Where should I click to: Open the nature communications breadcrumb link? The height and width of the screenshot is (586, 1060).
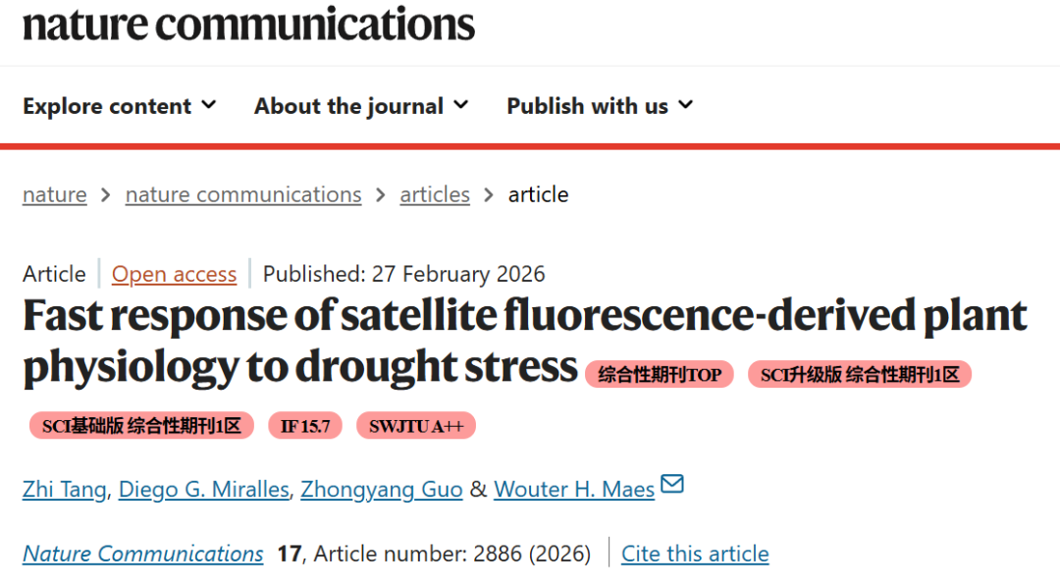tap(242, 194)
